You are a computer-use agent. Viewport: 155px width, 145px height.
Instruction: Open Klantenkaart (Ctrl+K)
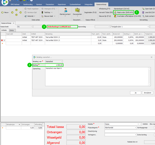click(121, 9)
